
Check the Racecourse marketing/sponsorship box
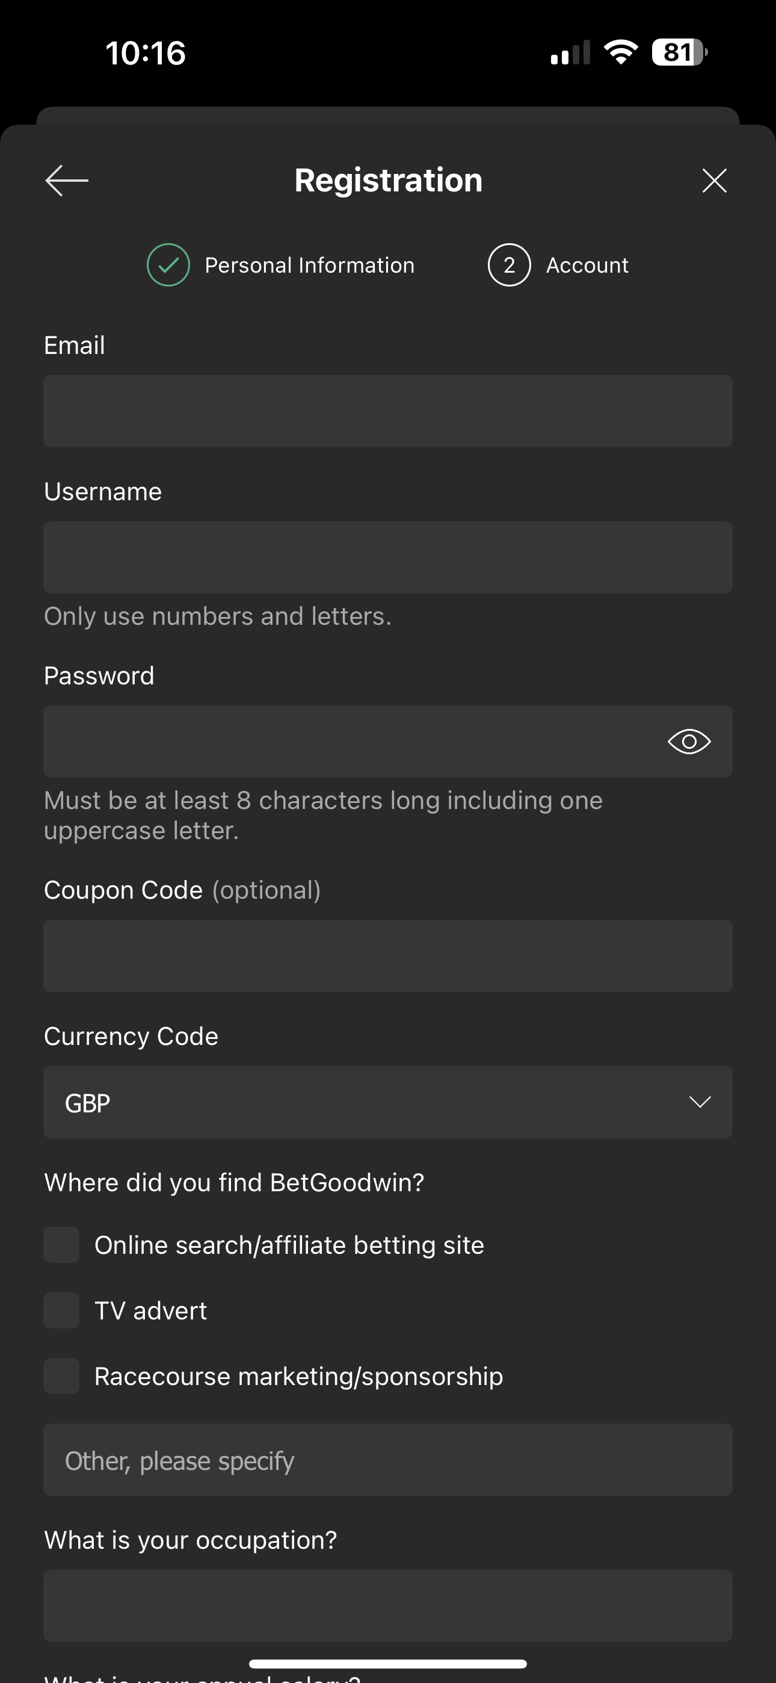click(62, 1375)
